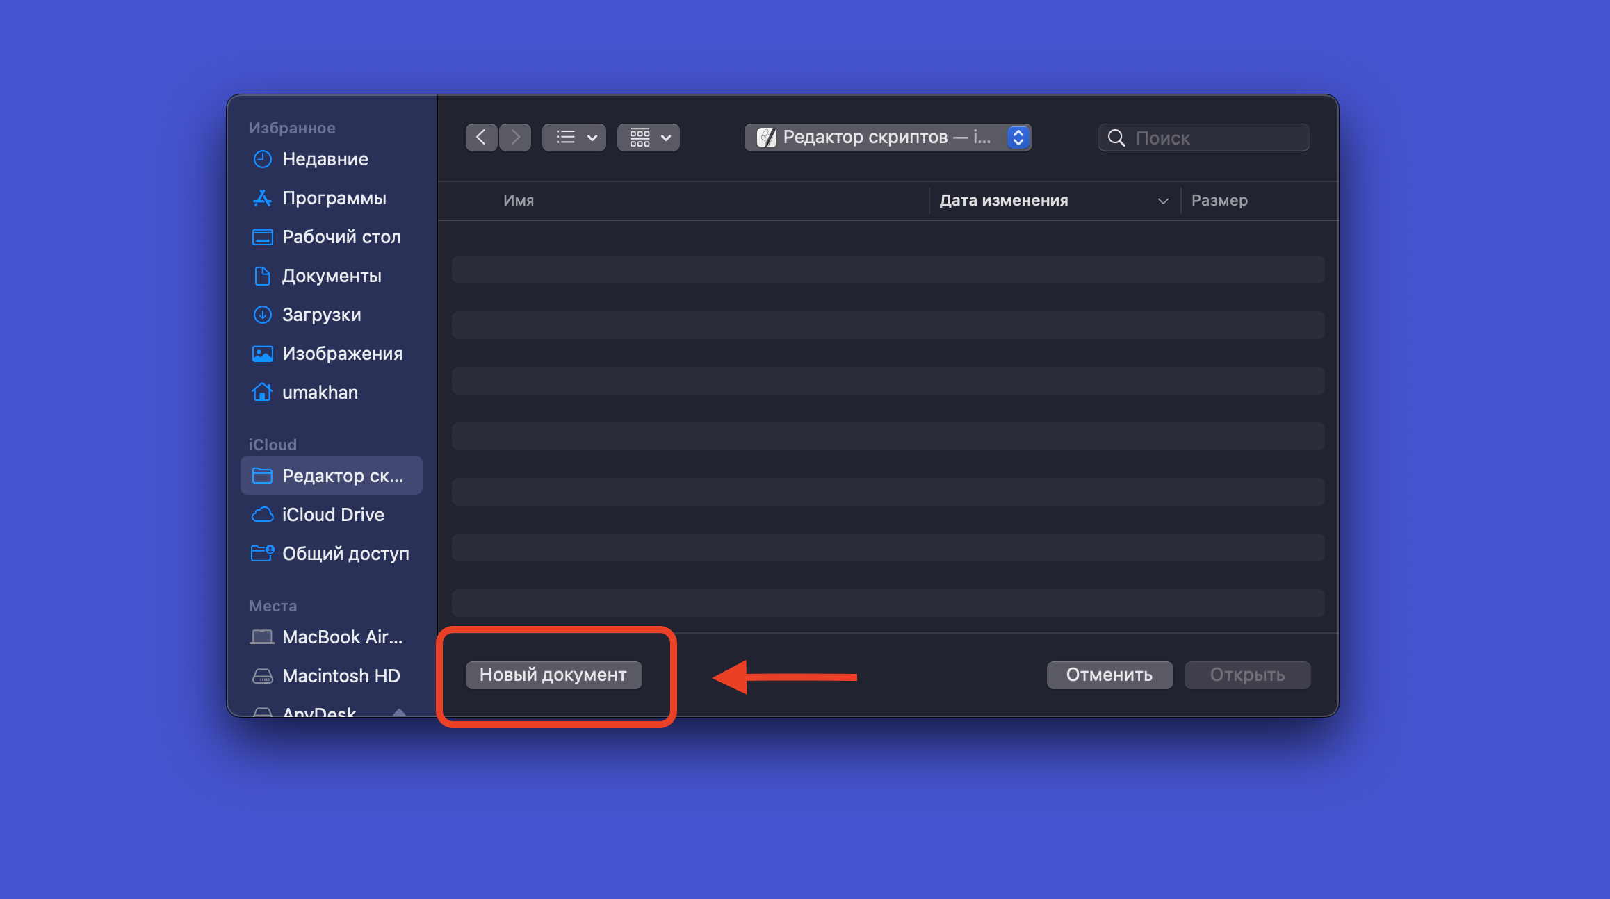Viewport: 1610px width, 899px height.
Task: Select Macintosh HD in the sidebar
Action: (341, 676)
